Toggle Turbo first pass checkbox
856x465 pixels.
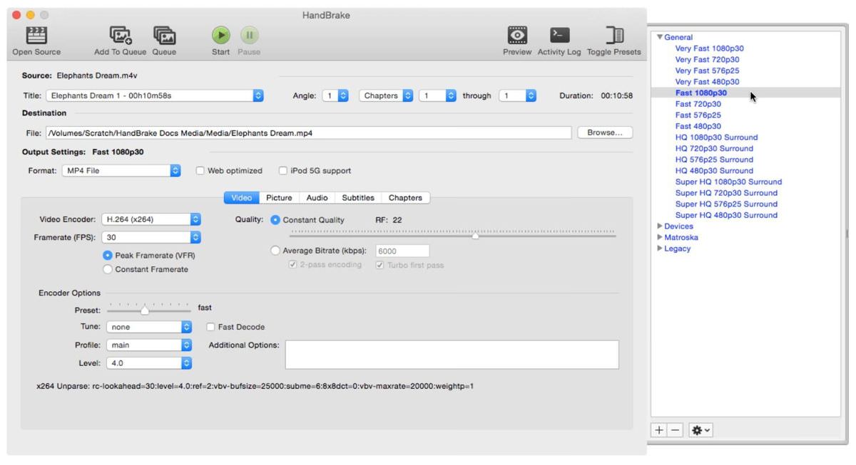click(x=379, y=265)
